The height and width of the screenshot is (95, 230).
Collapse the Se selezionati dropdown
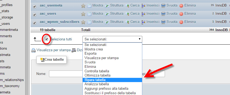[112, 39]
